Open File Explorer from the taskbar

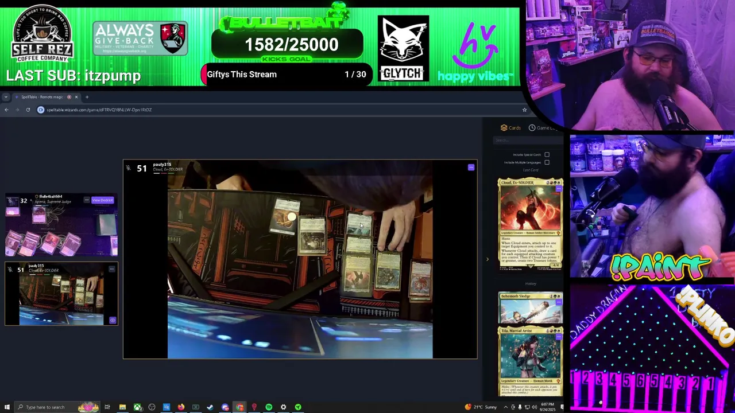click(122, 407)
